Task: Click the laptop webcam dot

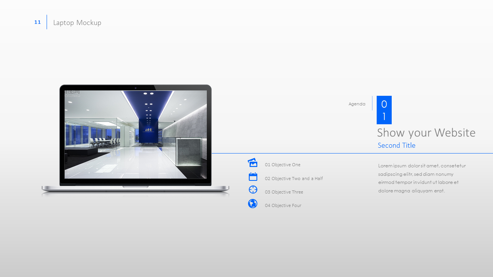Action: tap(136, 88)
